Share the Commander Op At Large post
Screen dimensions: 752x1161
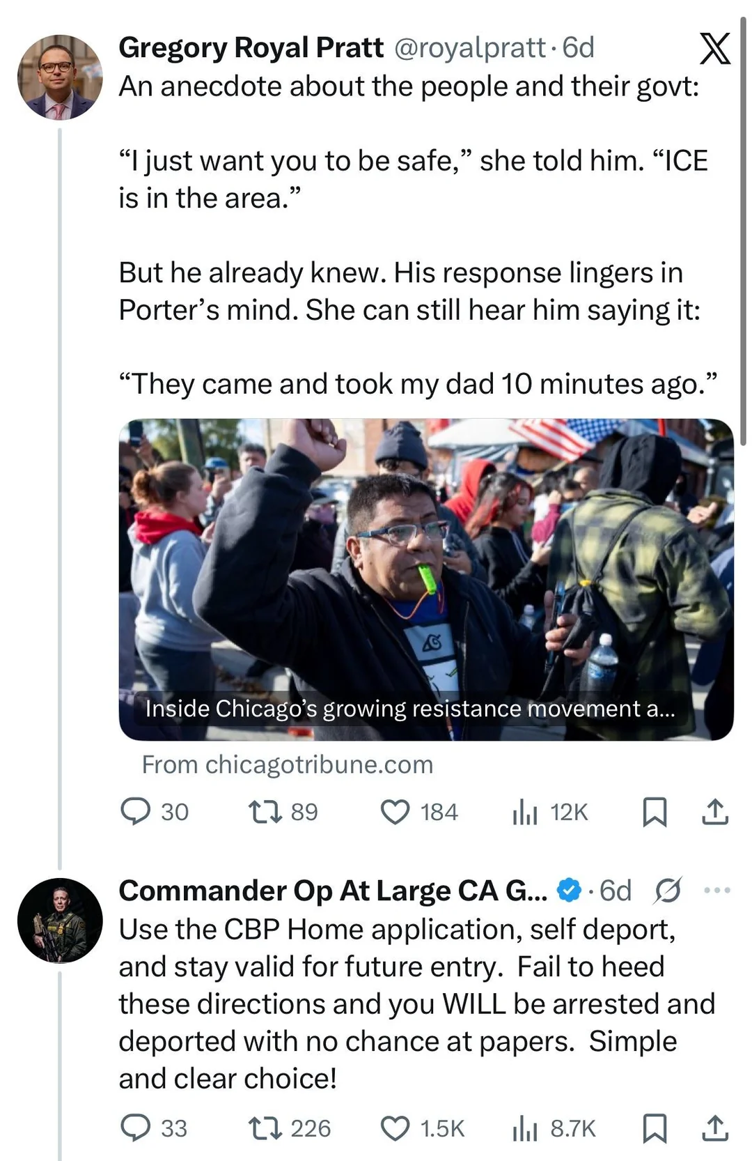click(x=714, y=1128)
